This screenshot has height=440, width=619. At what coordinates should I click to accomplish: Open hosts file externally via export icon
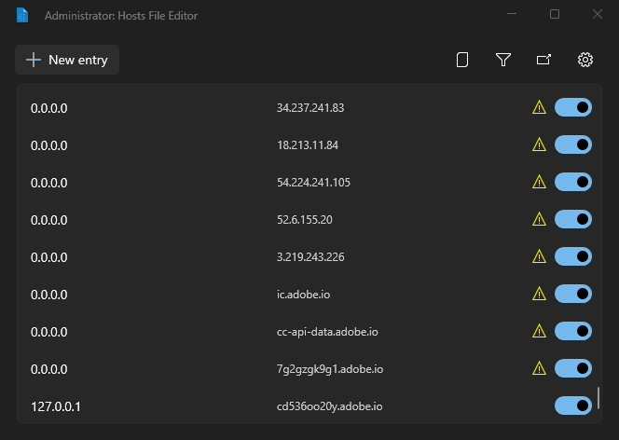(544, 60)
